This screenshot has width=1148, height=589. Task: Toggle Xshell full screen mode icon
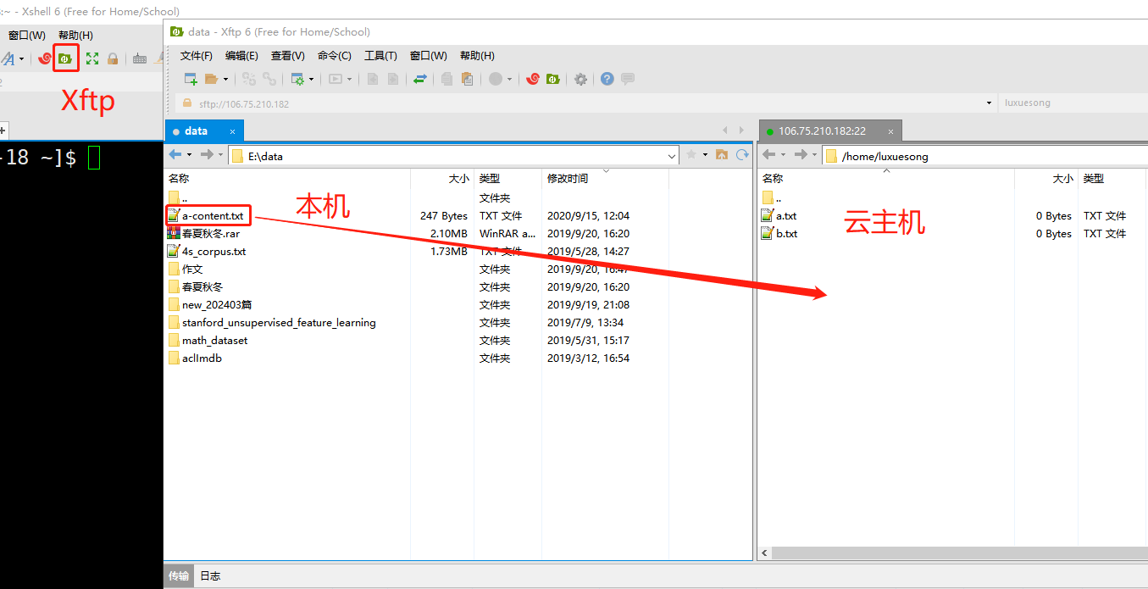(92, 58)
